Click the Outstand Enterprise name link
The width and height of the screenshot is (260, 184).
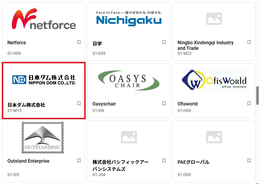pyautogui.click(x=28, y=161)
